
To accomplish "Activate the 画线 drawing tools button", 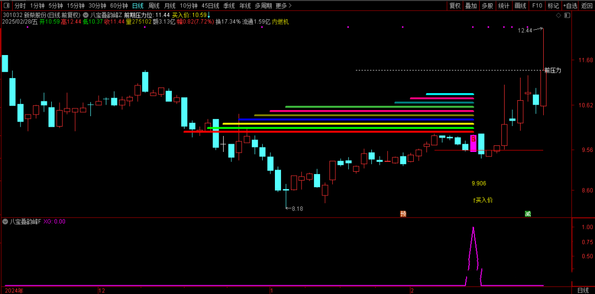I will click(x=520, y=6).
